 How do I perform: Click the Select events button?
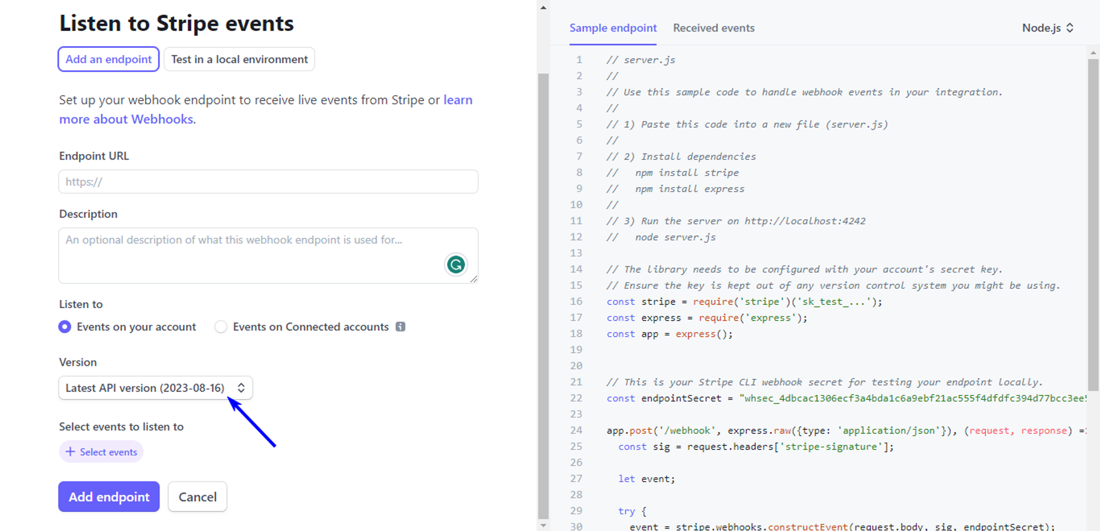101,452
